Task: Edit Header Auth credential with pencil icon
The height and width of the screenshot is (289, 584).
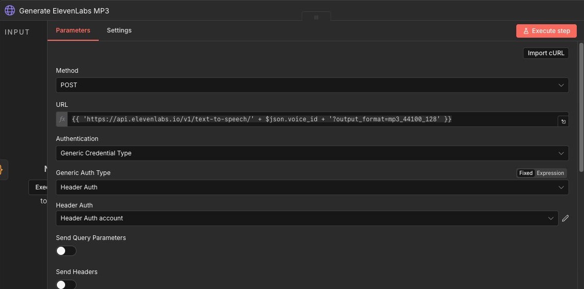Action: point(565,218)
